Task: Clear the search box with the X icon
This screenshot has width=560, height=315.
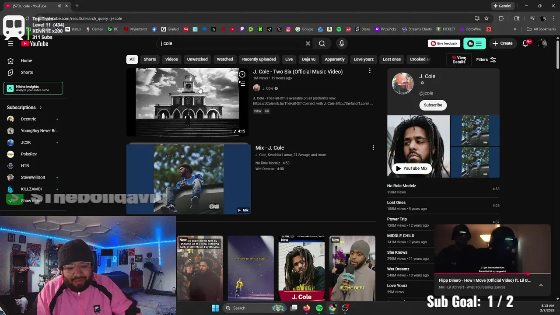Action: (x=308, y=43)
